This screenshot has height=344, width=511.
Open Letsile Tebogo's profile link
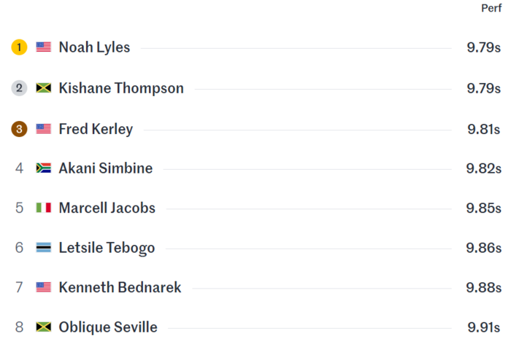(107, 248)
